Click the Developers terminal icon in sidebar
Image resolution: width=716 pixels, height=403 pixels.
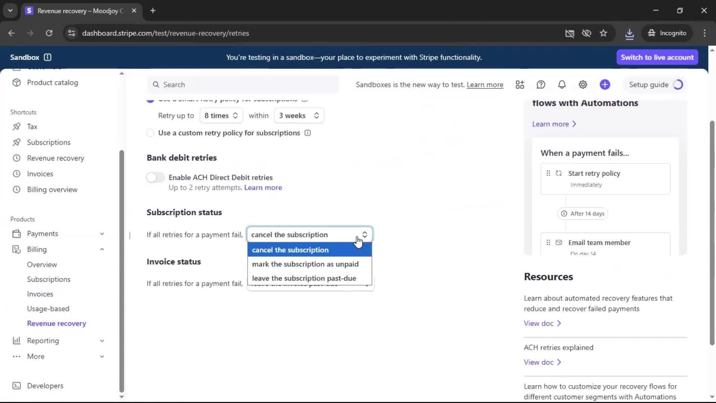16,386
